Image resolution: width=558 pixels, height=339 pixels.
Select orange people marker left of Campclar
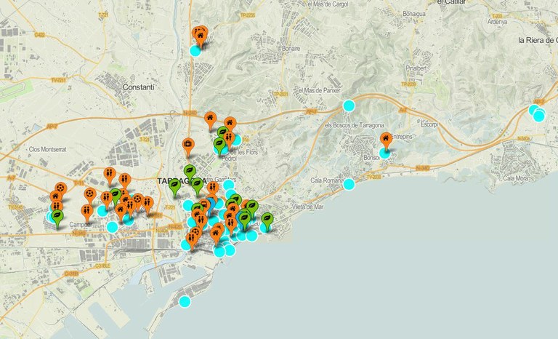coord(86,212)
